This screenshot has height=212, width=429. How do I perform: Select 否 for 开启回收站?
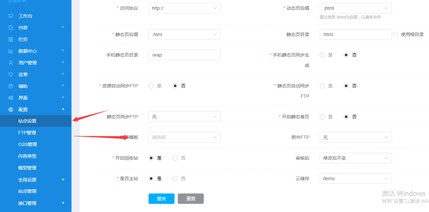(175, 158)
